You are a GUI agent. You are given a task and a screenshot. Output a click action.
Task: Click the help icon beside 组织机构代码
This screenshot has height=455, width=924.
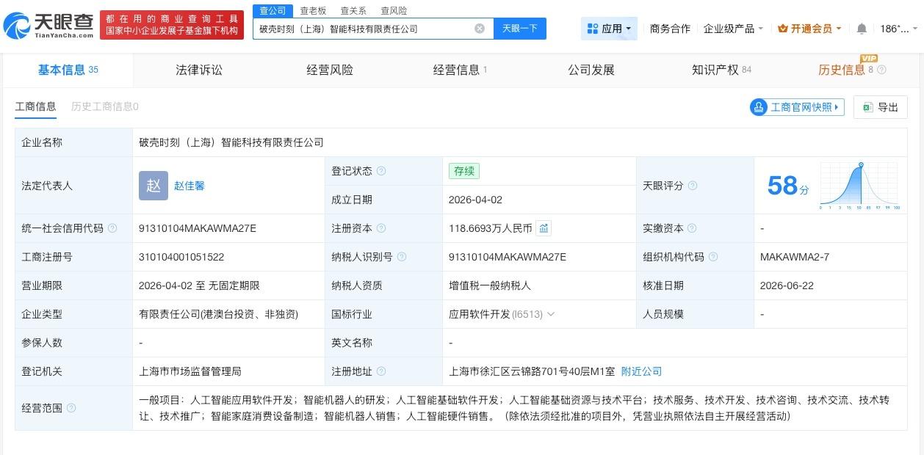click(x=713, y=257)
